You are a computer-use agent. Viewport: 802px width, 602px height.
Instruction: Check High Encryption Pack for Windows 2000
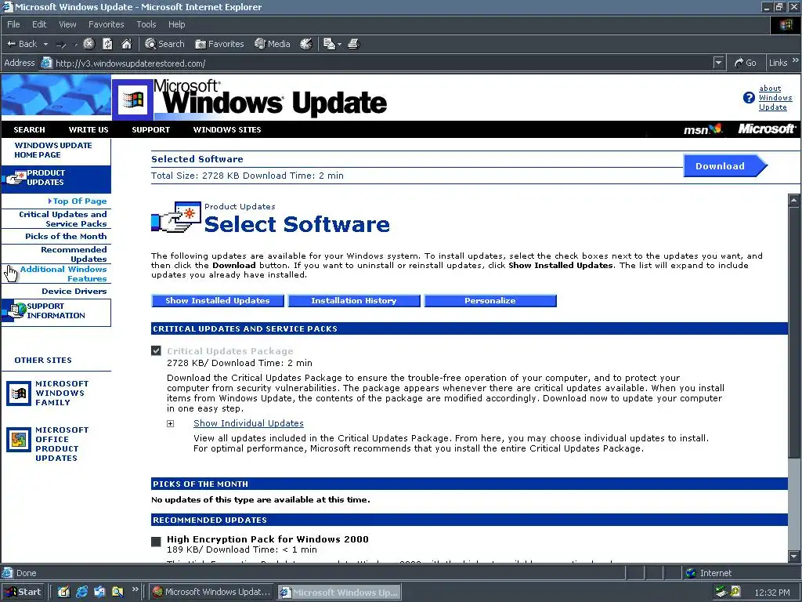click(156, 542)
